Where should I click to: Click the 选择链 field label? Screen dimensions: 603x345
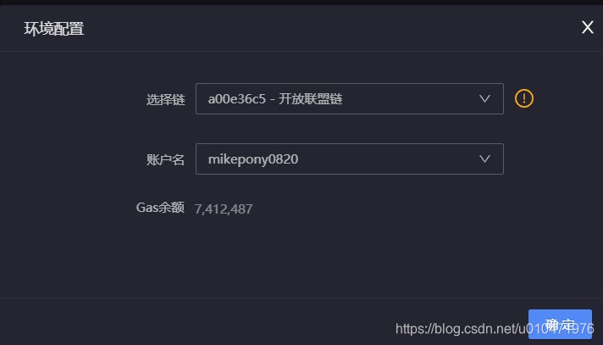click(165, 99)
